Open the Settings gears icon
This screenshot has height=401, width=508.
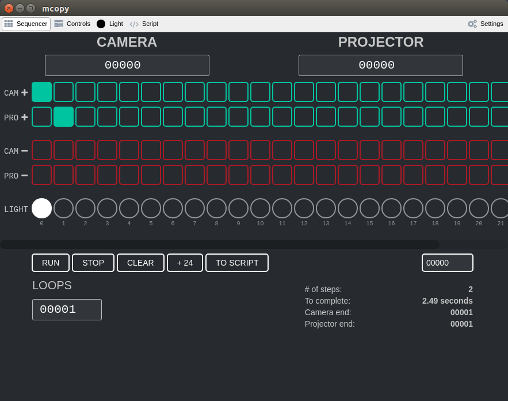coord(472,24)
